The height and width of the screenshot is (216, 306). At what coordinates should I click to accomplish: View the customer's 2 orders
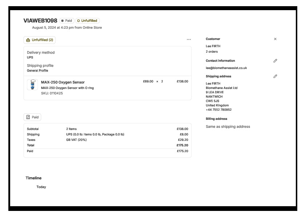click(x=212, y=52)
